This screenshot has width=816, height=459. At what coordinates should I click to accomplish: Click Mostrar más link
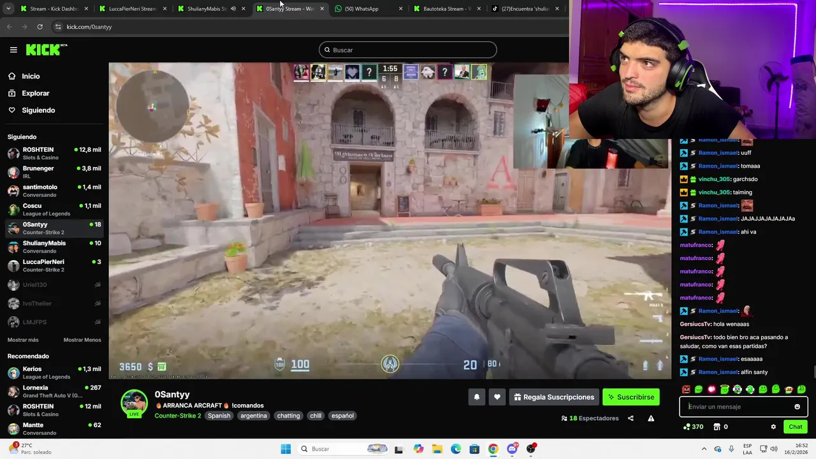23,340
